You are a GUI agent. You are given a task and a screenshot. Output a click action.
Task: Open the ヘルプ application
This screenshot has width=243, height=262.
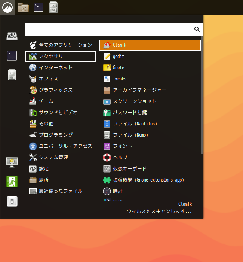click(150, 158)
